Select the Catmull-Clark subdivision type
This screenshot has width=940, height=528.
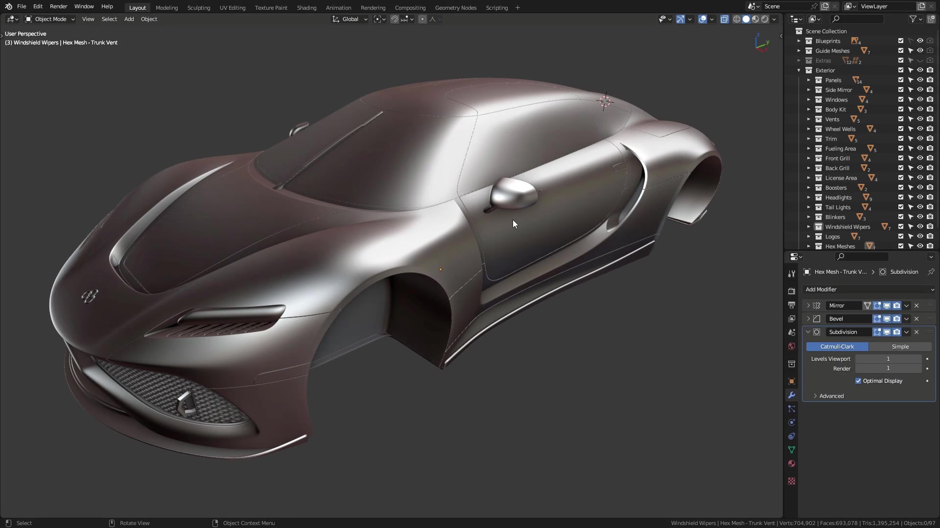[x=837, y=347]
